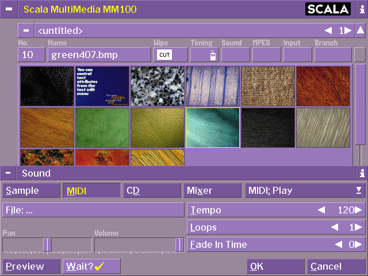The width and height of the screenshot is (368, 276).
Task: Click the Volume slider track
Action: [x=138, y=245]
